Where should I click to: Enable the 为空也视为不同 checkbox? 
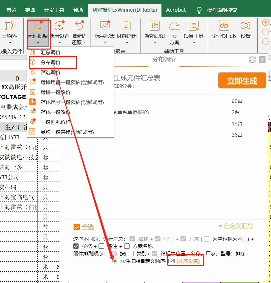pos(206,239)
